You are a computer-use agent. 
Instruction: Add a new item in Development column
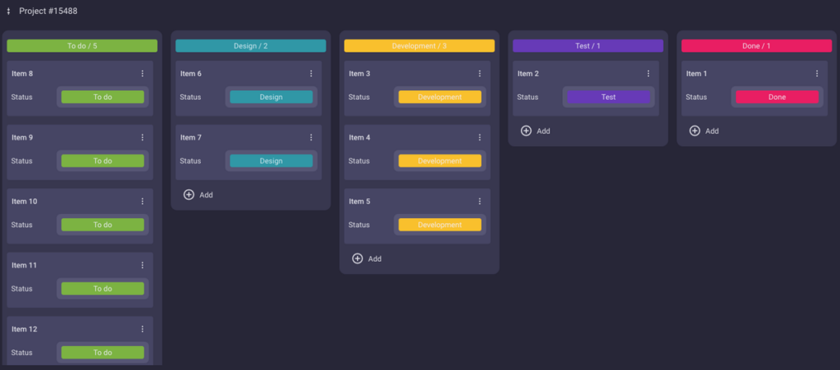click(x=367, y=259)
